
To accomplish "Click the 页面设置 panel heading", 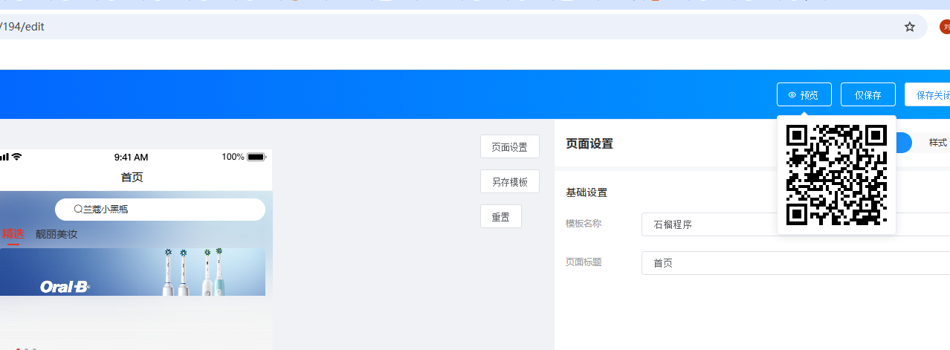I will (x=589, y=143).
